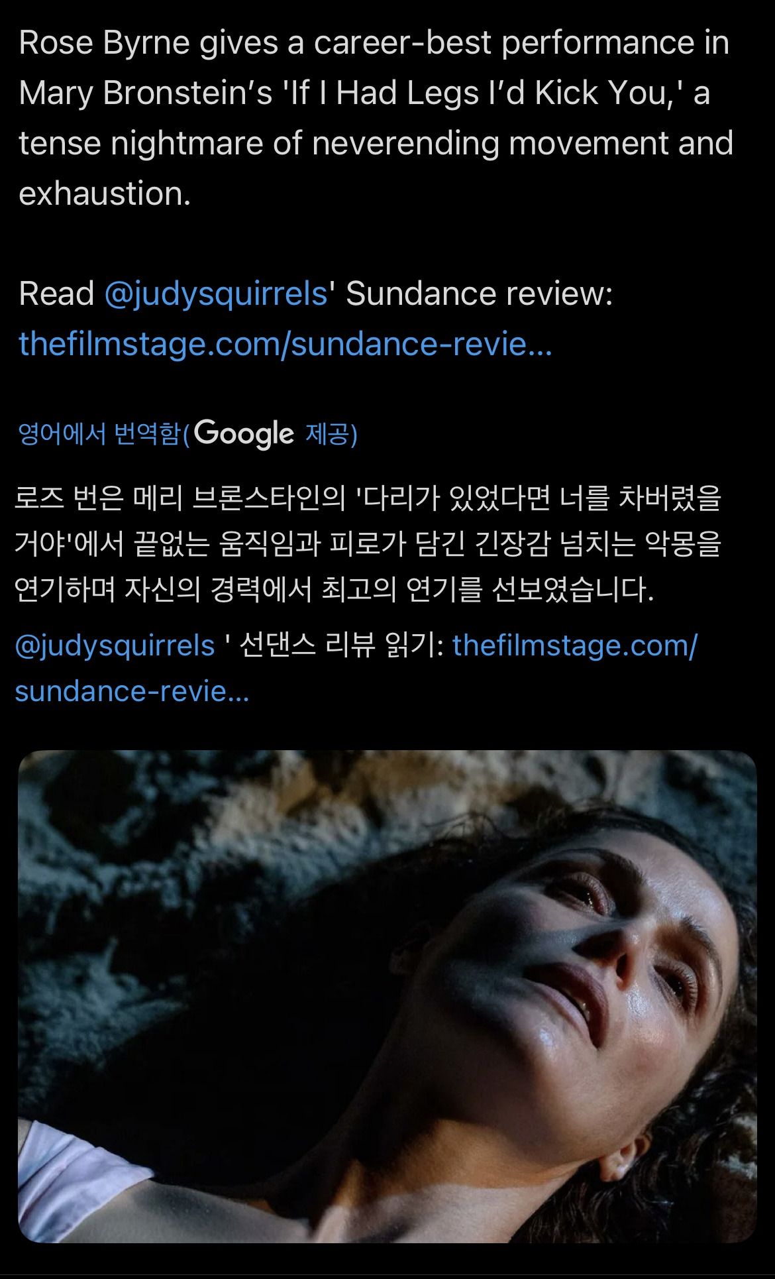Tap the Korean translated paragraph starting '로즈 번은'
Viewport: 775px width, 1279px height.
coord(368,543)
